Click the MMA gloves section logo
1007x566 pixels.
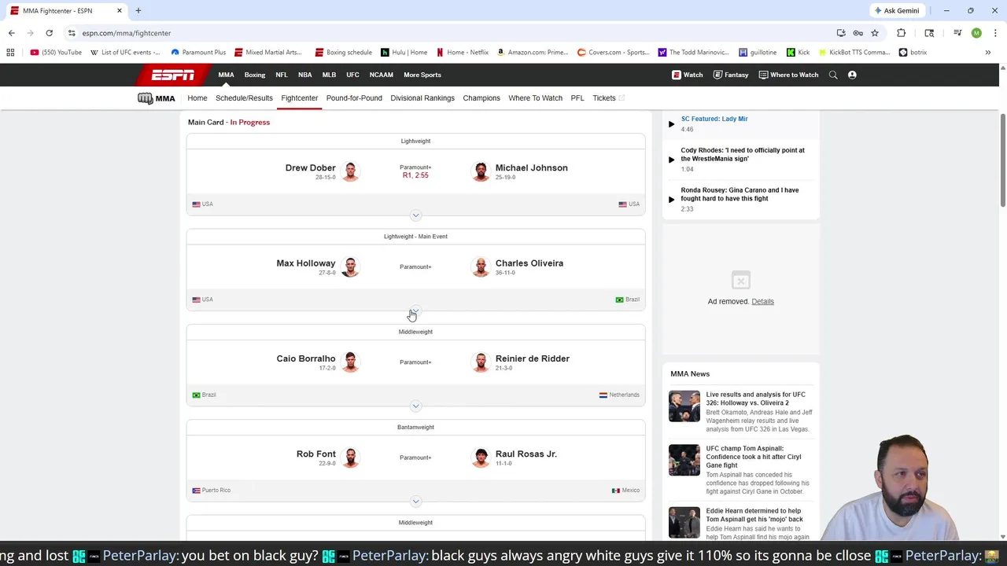click(157, 98)
